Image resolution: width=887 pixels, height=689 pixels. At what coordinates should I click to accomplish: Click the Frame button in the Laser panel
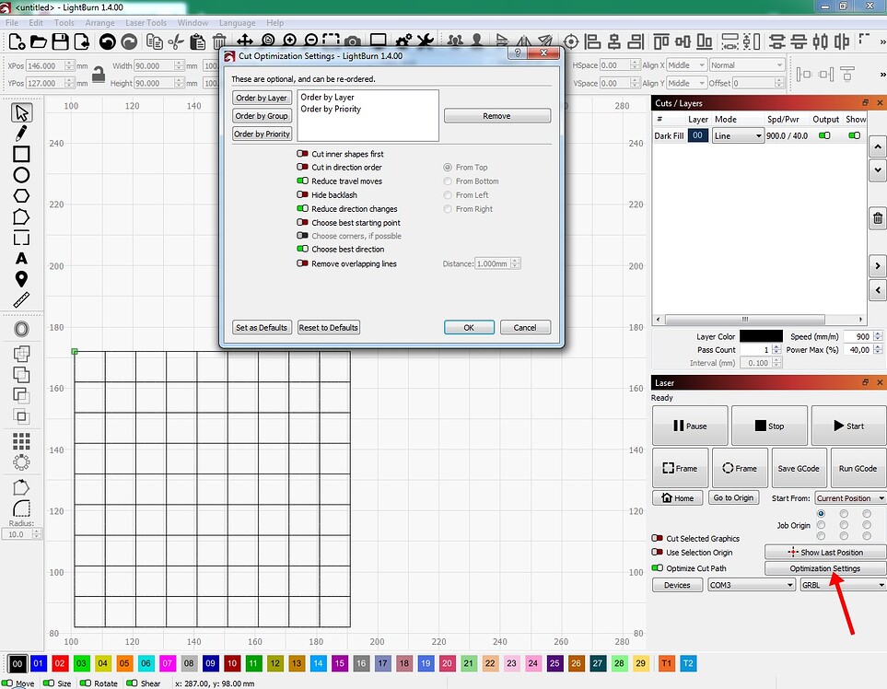pyautogui.click(x=679, y=467)
